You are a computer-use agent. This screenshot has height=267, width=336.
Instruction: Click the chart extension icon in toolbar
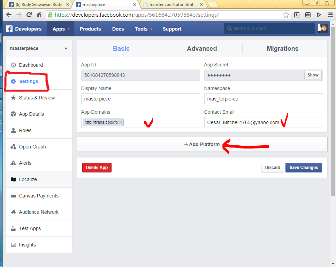pyautogui.click(x=308, y=15)
